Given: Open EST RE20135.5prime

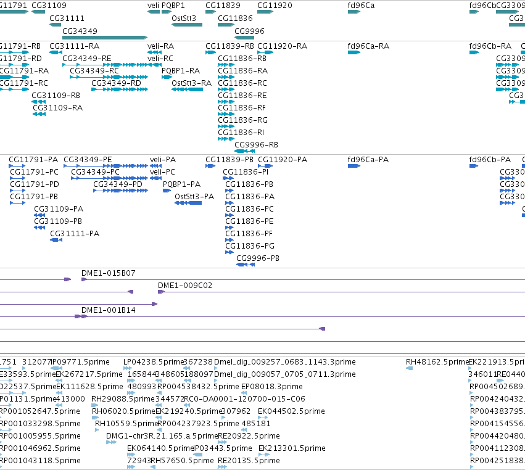Looking at the screenshot, I should click(249, 461).
